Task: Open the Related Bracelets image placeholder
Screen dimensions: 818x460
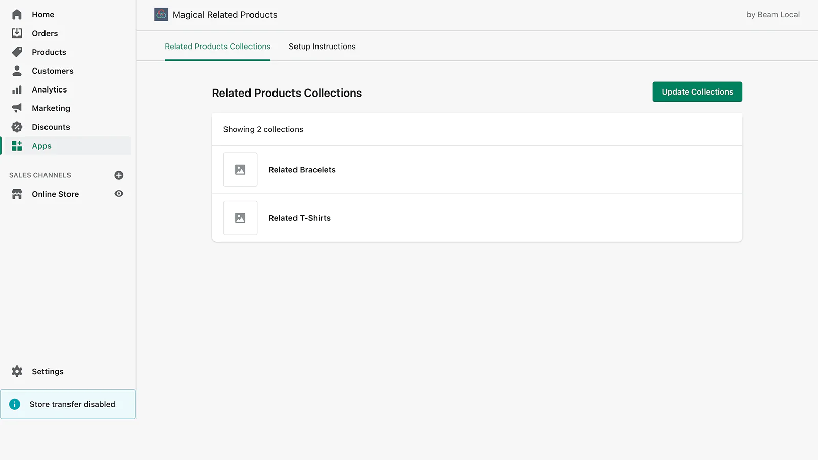Action: [240, 170]
